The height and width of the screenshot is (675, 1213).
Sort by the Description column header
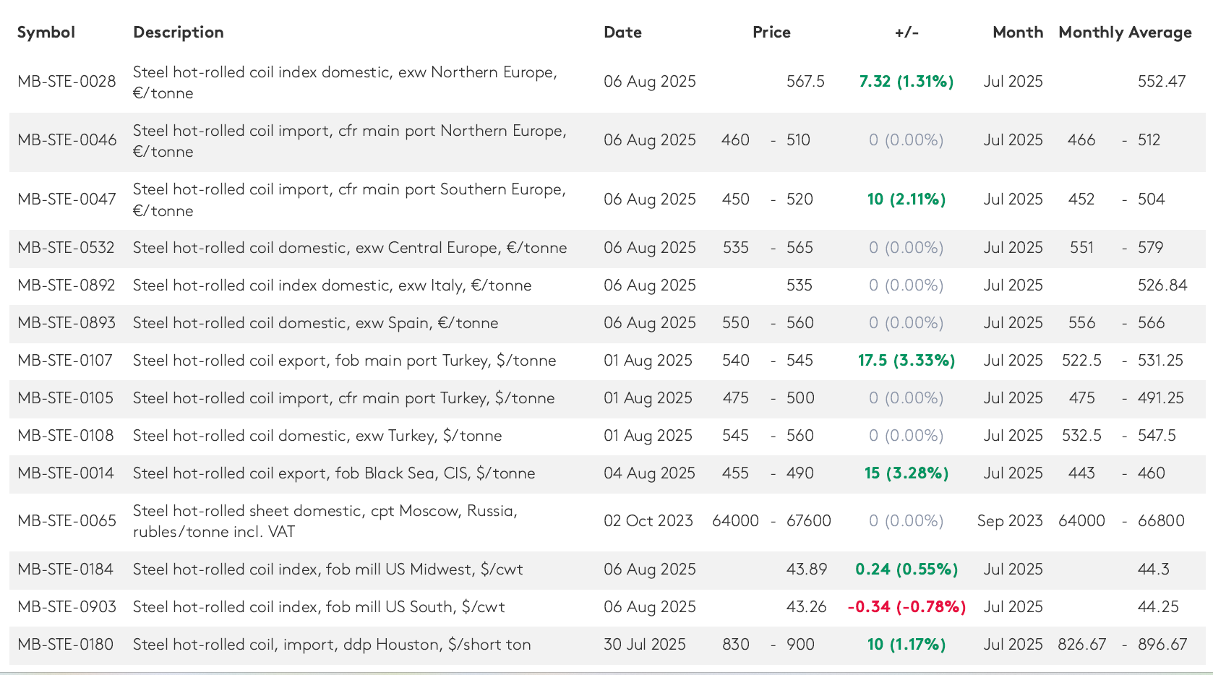178,33
